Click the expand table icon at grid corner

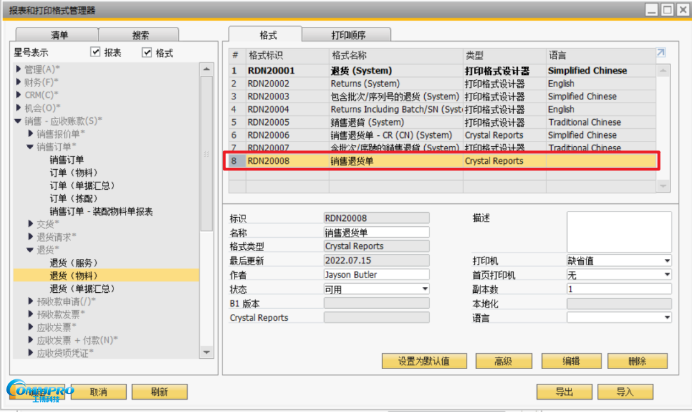pyautogui.click(x=661, y=53)
